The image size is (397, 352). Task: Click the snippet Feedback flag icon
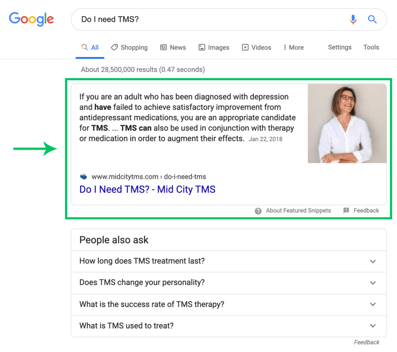point(346,210)
